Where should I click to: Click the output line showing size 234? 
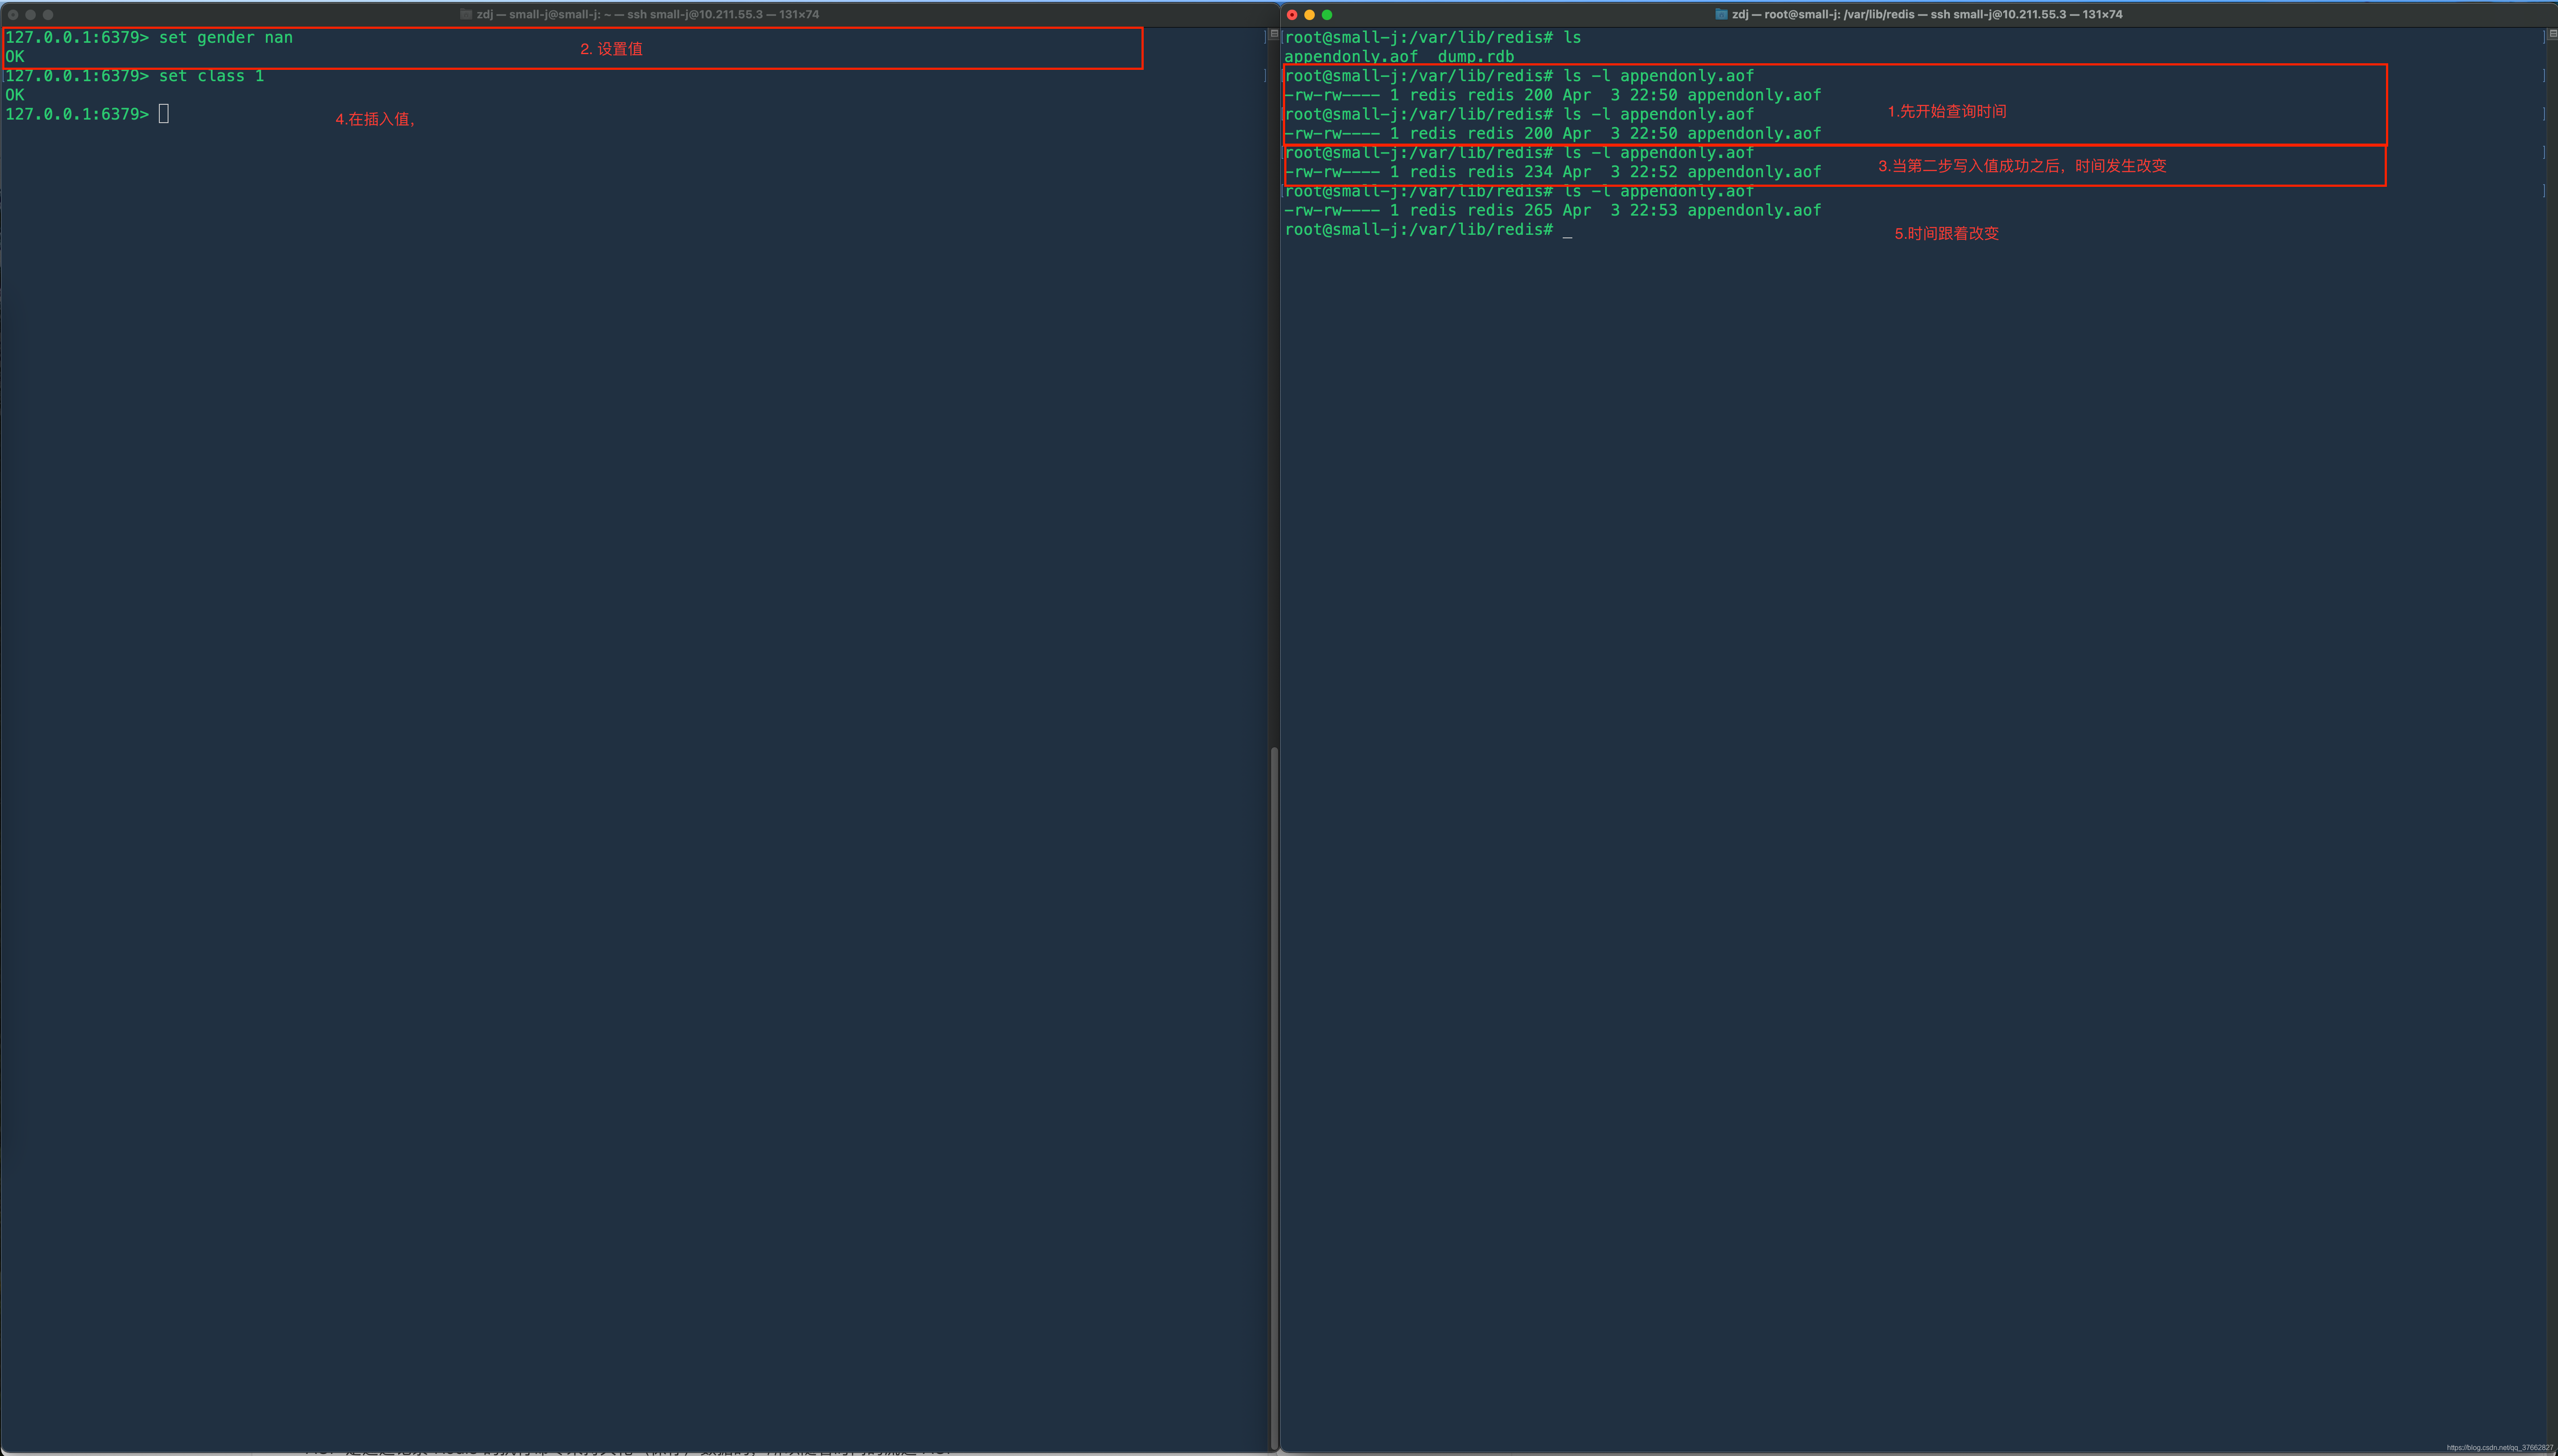[x=1553, y=172]
